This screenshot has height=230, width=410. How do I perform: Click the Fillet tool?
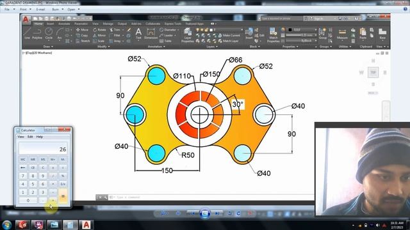tap(115, 35)
